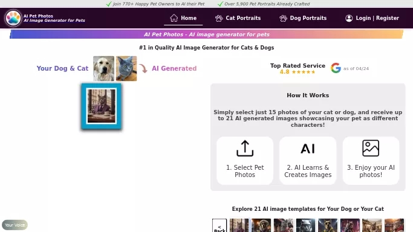This screenshot has width=413, height=232.
Task: Open the blue-framed AI cat portrait
Action: coord(102,106)
